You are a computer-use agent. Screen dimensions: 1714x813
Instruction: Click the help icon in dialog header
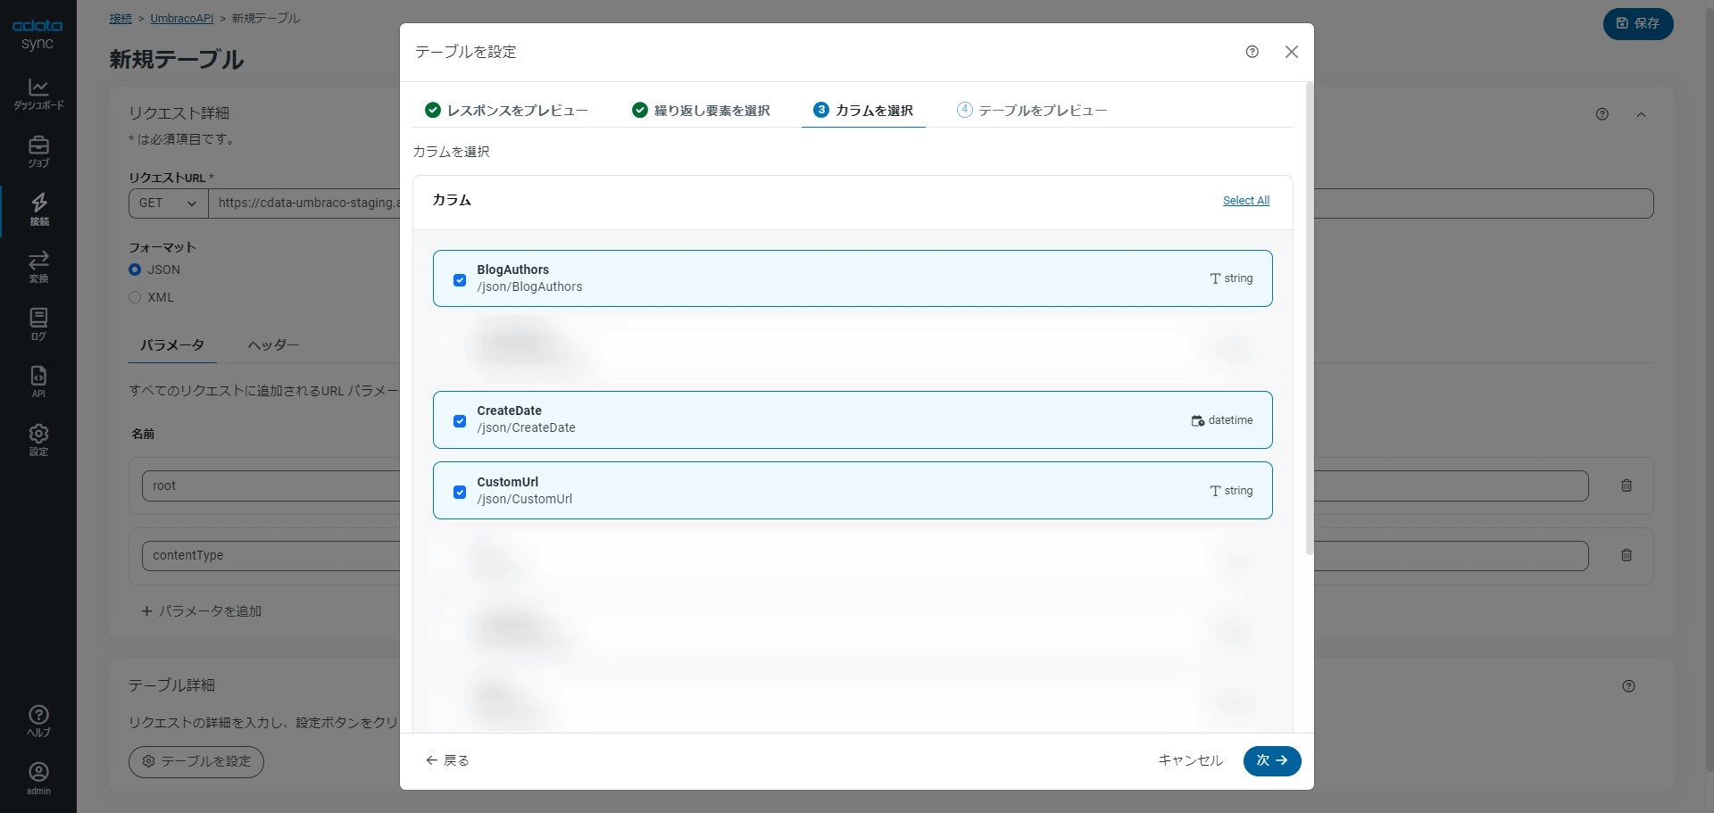point(1252,52)
